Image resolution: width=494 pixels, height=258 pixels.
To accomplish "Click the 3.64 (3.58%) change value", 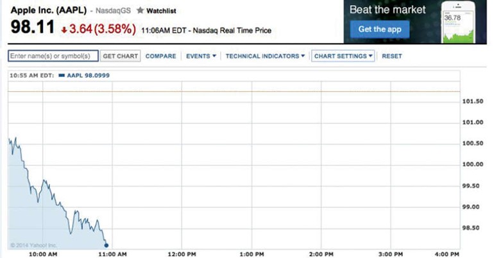I will [x=103, y=29].
